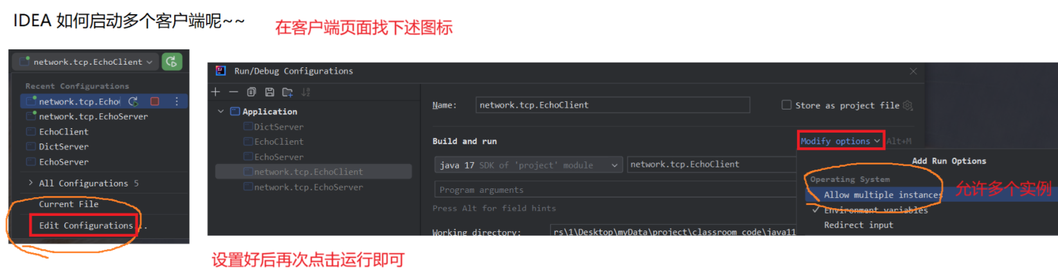
Task: Copy the selected configuration
Action: coord(251,92)
